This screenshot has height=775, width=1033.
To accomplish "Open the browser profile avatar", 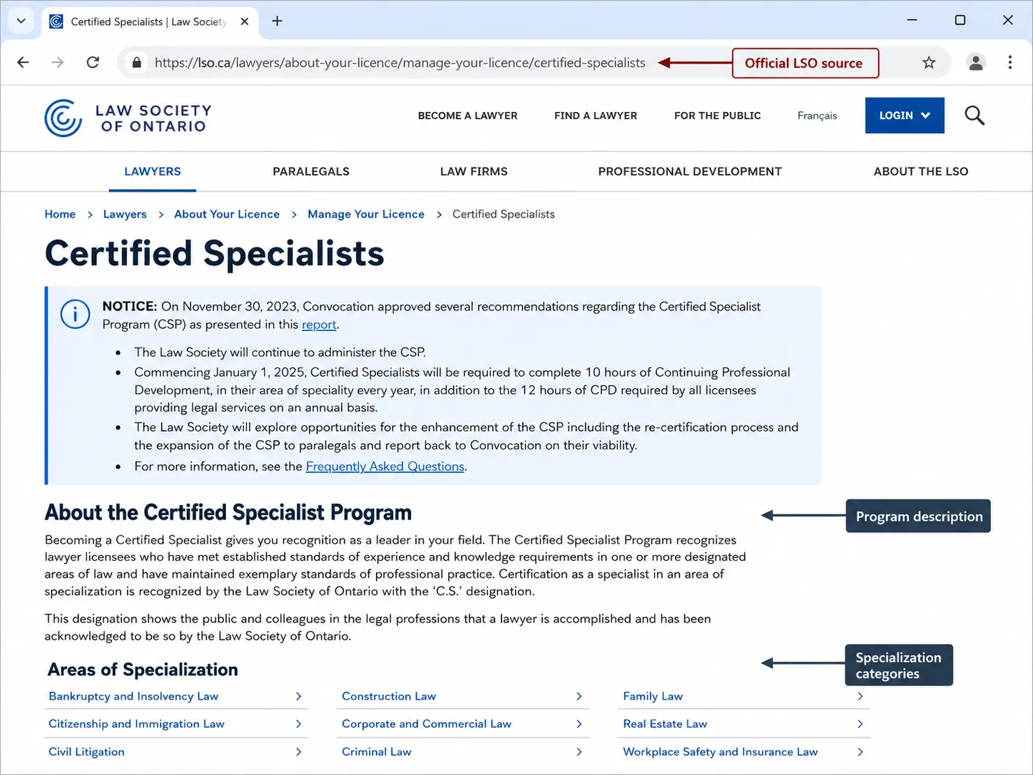I will (x=976, y=63).
